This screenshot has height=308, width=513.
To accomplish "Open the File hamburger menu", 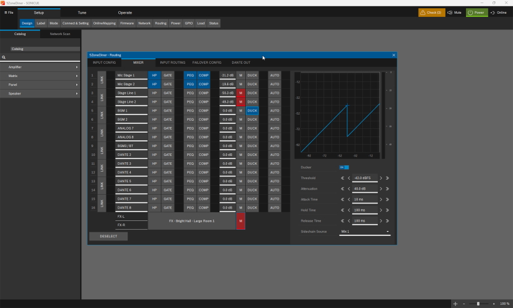I will click(9, 13).
